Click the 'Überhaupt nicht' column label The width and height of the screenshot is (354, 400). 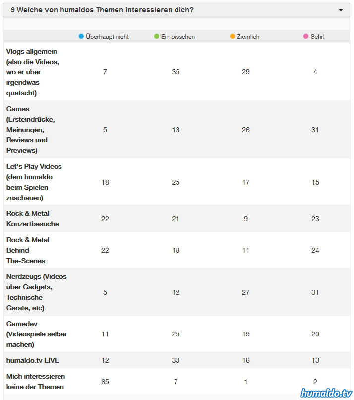coord(107,37)
